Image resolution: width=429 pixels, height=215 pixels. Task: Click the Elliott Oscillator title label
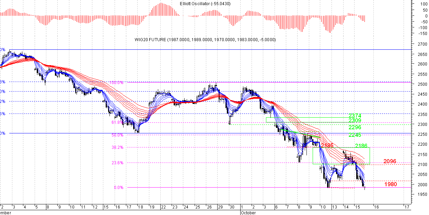[205, 4]
